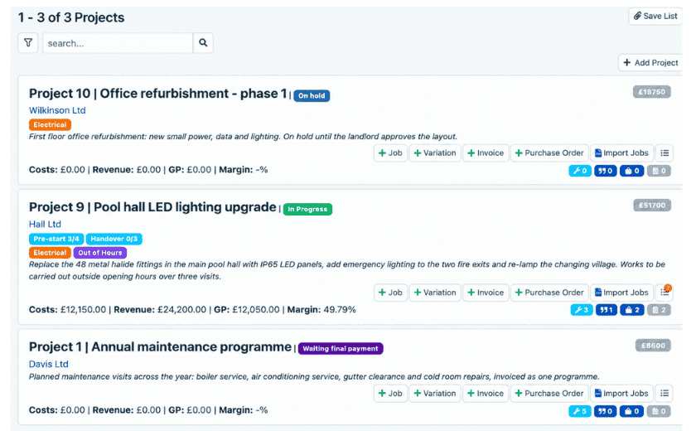
Task: Click Project 10's quotes count badge
Action: click(x=606, y=171)
